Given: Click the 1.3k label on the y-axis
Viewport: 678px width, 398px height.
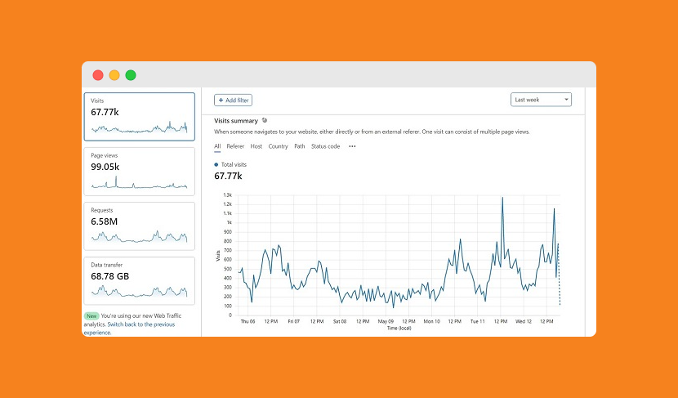Looking at the screenshot, I should click(227, 195).
